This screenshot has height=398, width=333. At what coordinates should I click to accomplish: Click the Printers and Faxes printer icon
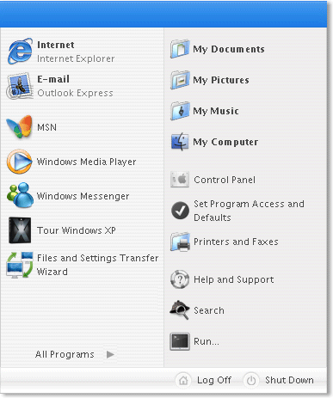coord(180,242)
